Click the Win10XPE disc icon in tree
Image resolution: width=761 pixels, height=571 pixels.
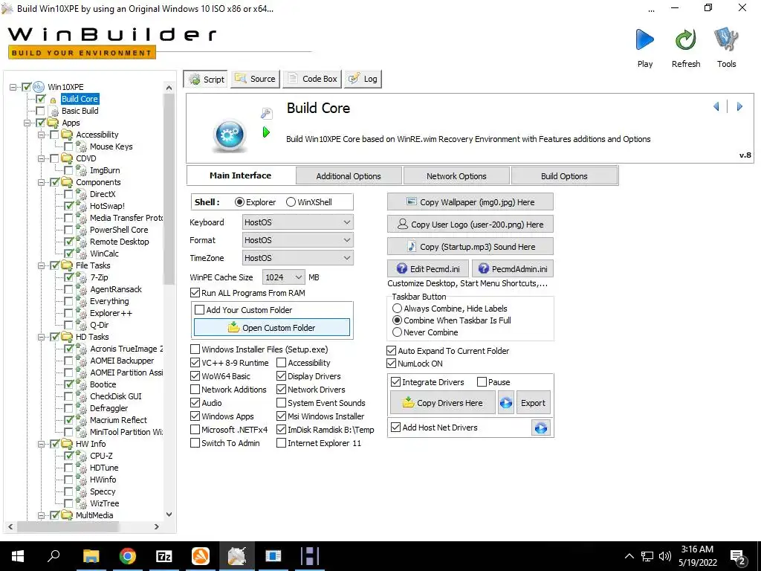pos(39,87)
